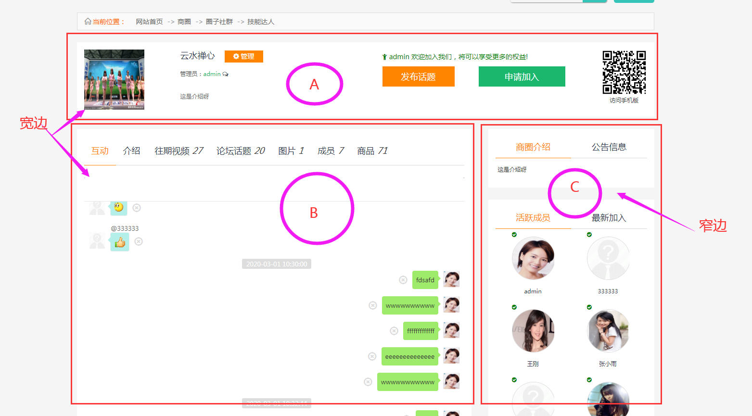The image size is (752, 416).
Task: Open 网站首页 breadcrumb link
Action: pos(149,22)
